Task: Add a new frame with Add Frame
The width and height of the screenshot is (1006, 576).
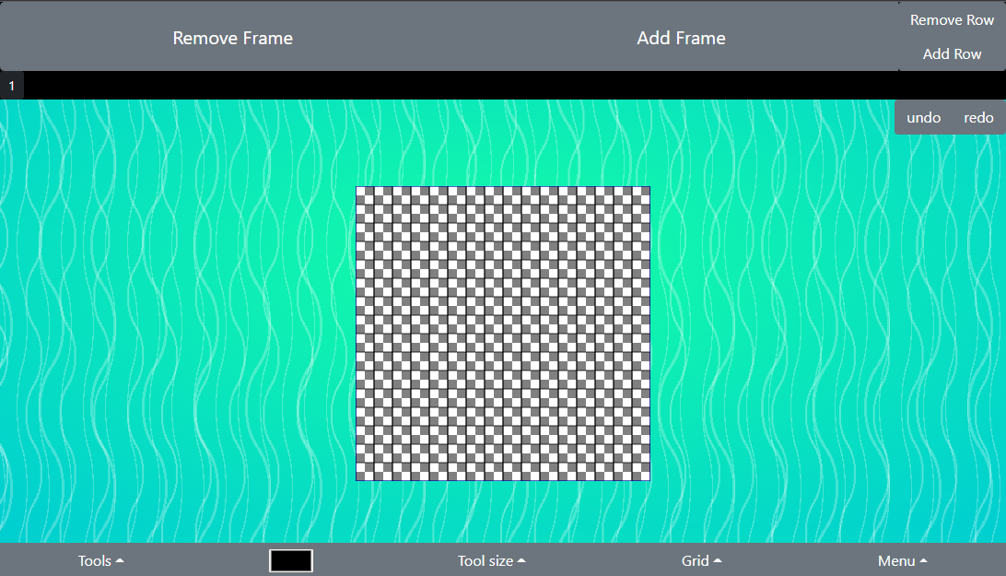Action: (681, 38)
